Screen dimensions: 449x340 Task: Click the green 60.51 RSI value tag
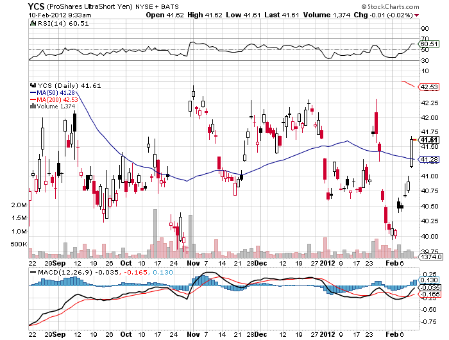428,44
